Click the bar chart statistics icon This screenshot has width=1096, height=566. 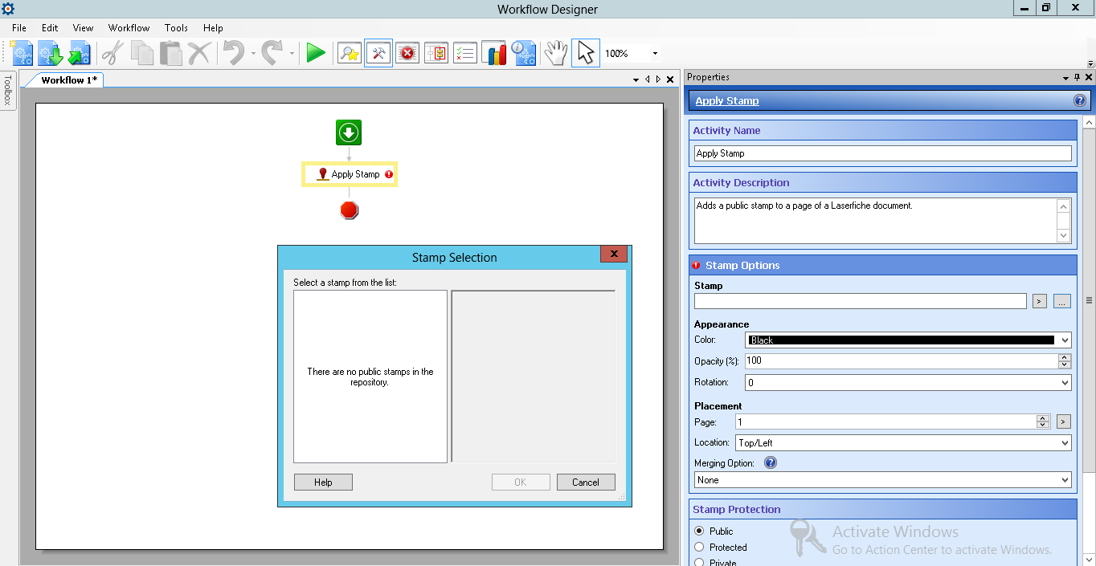click(x=494, y=54)
